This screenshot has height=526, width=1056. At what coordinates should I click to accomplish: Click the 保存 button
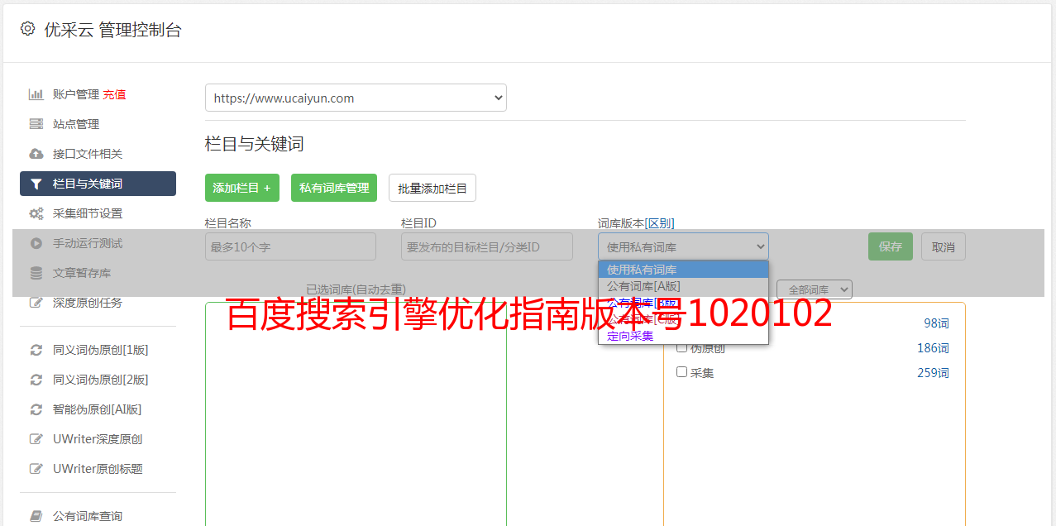pyautogui.click(x=891, y=246)
